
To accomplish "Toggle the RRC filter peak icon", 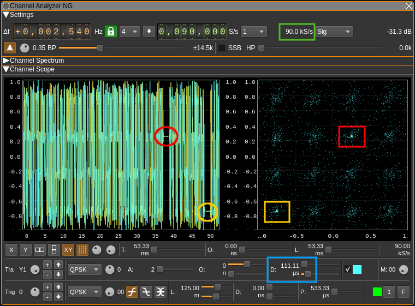I will click(x=10, y=48).
